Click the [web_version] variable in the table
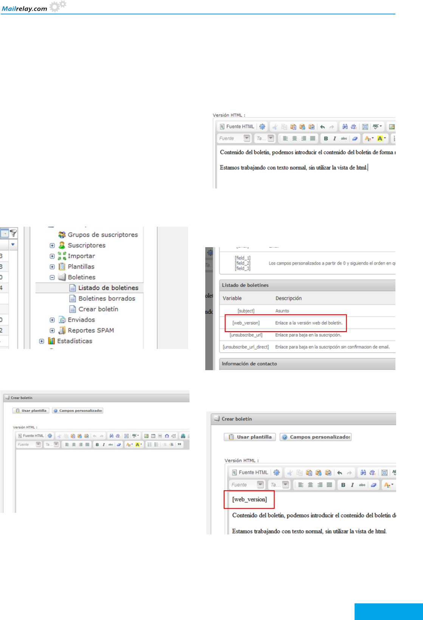 pos(246,323)
